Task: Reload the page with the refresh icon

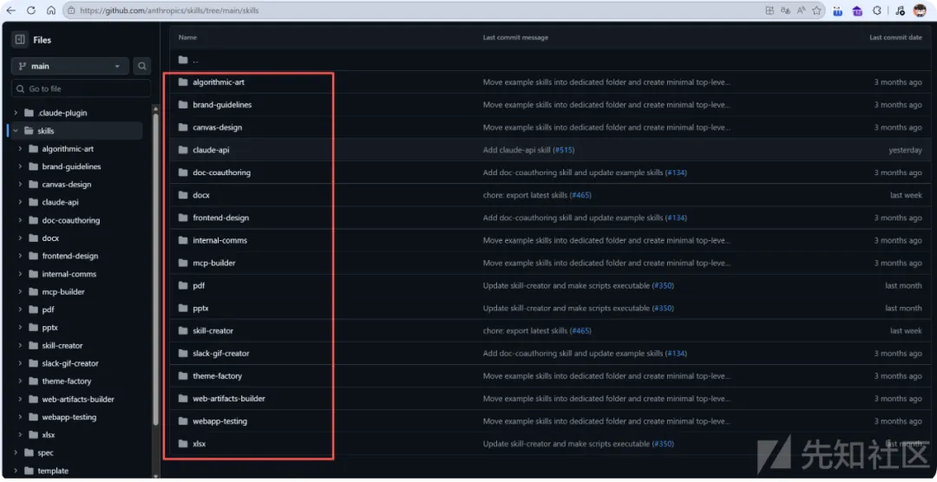Action: [31, 10]
